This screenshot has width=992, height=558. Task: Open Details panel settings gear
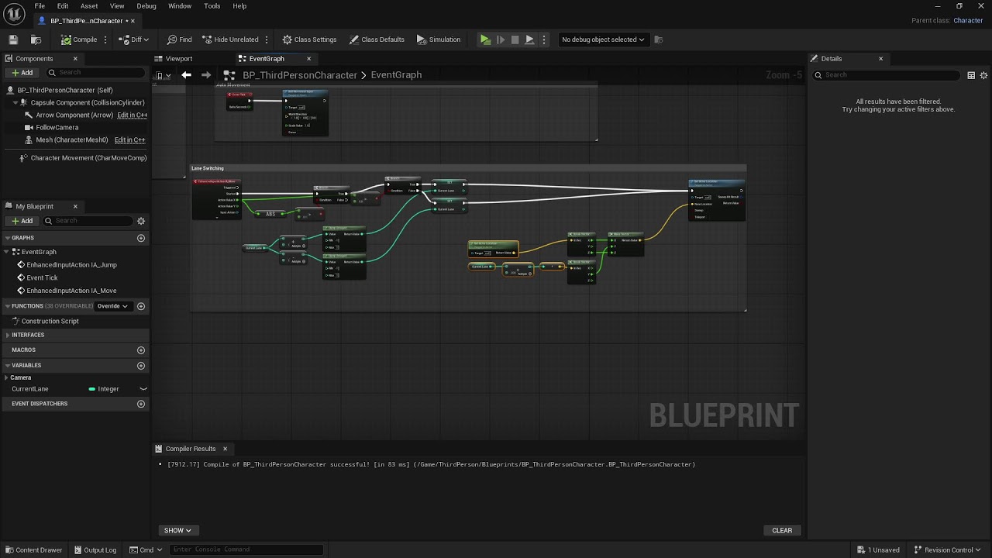click(x=984, y=75)
